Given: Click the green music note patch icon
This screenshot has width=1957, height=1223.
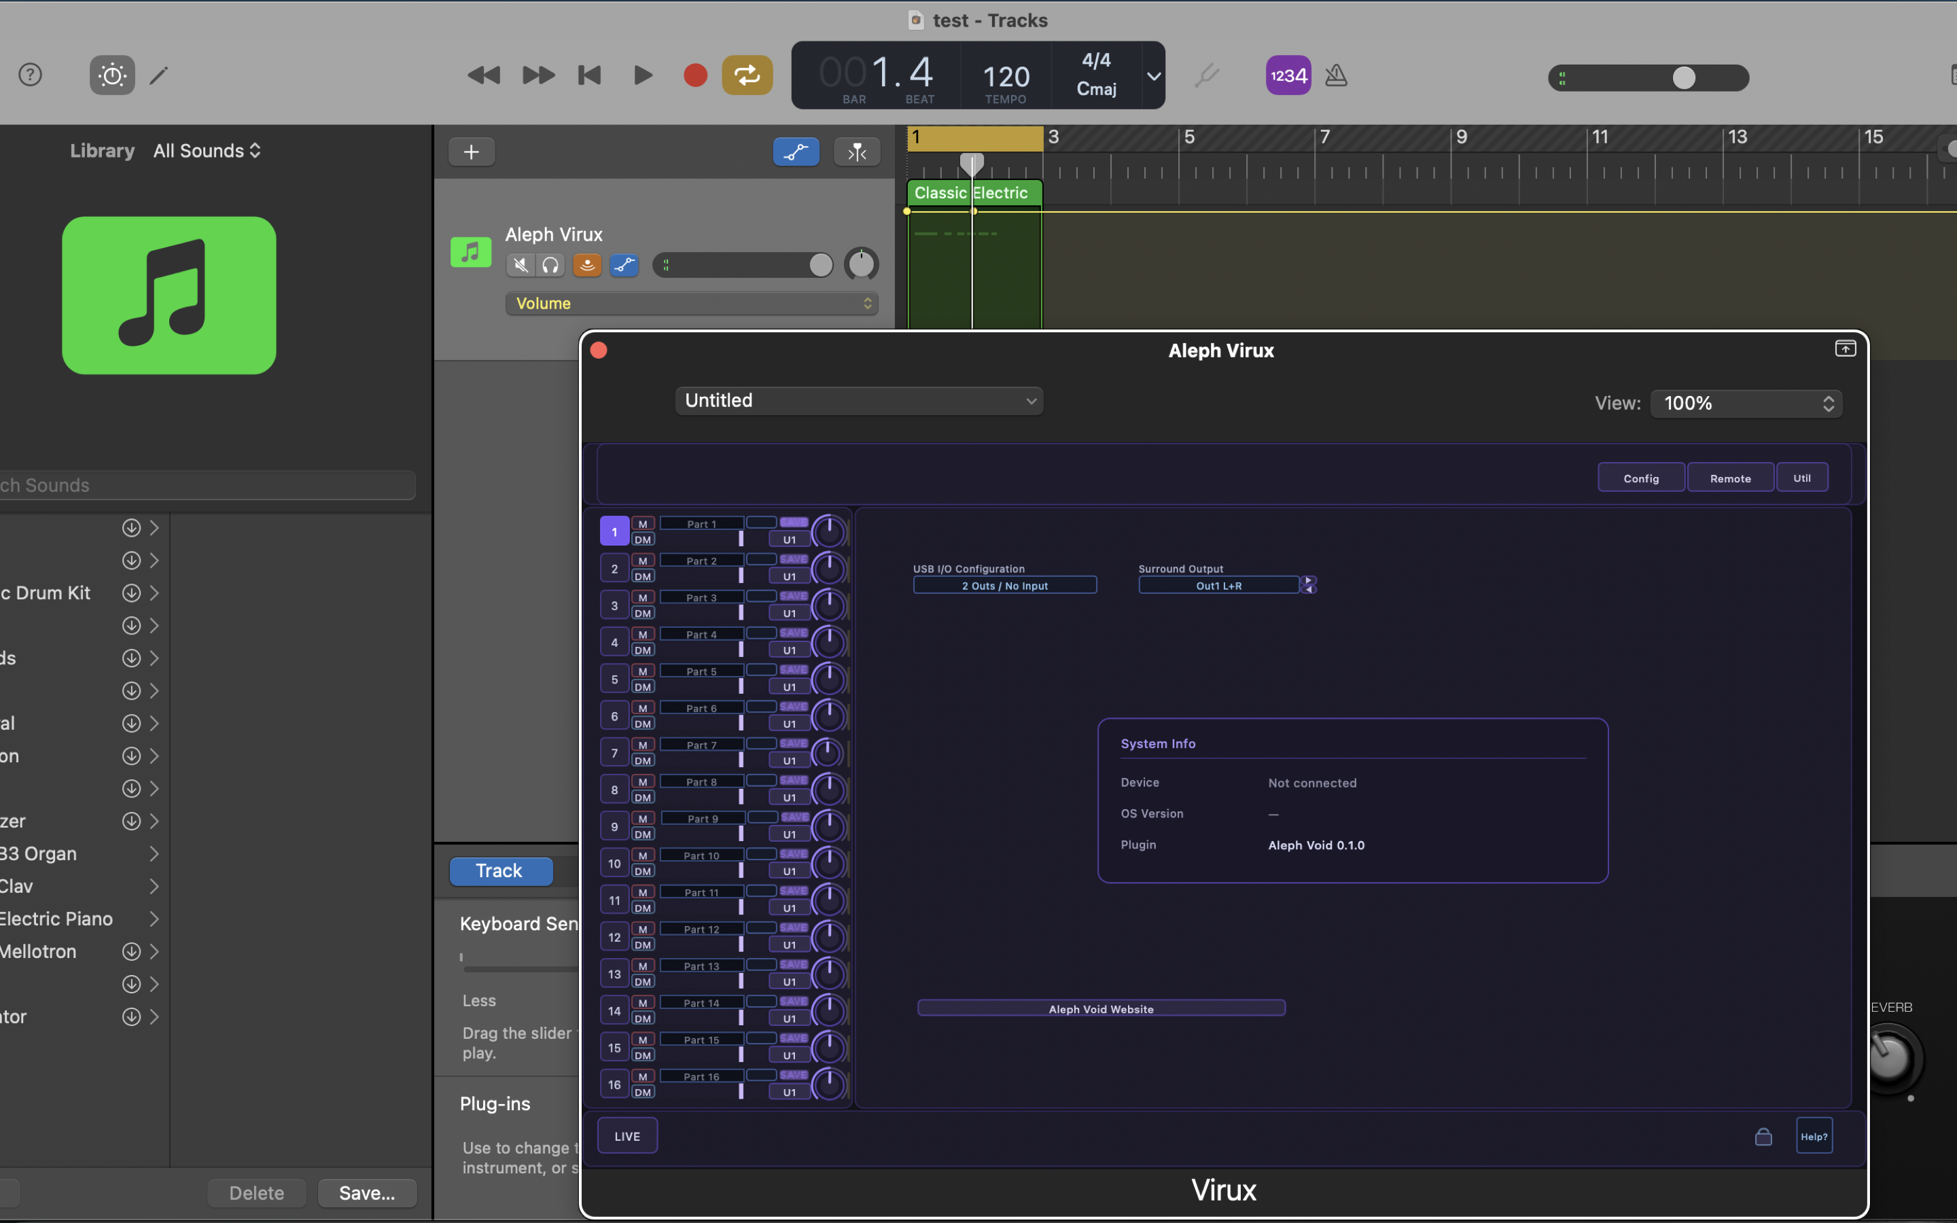Looking at the screenshot, I should pyautogui.click(x=169, y=296).
